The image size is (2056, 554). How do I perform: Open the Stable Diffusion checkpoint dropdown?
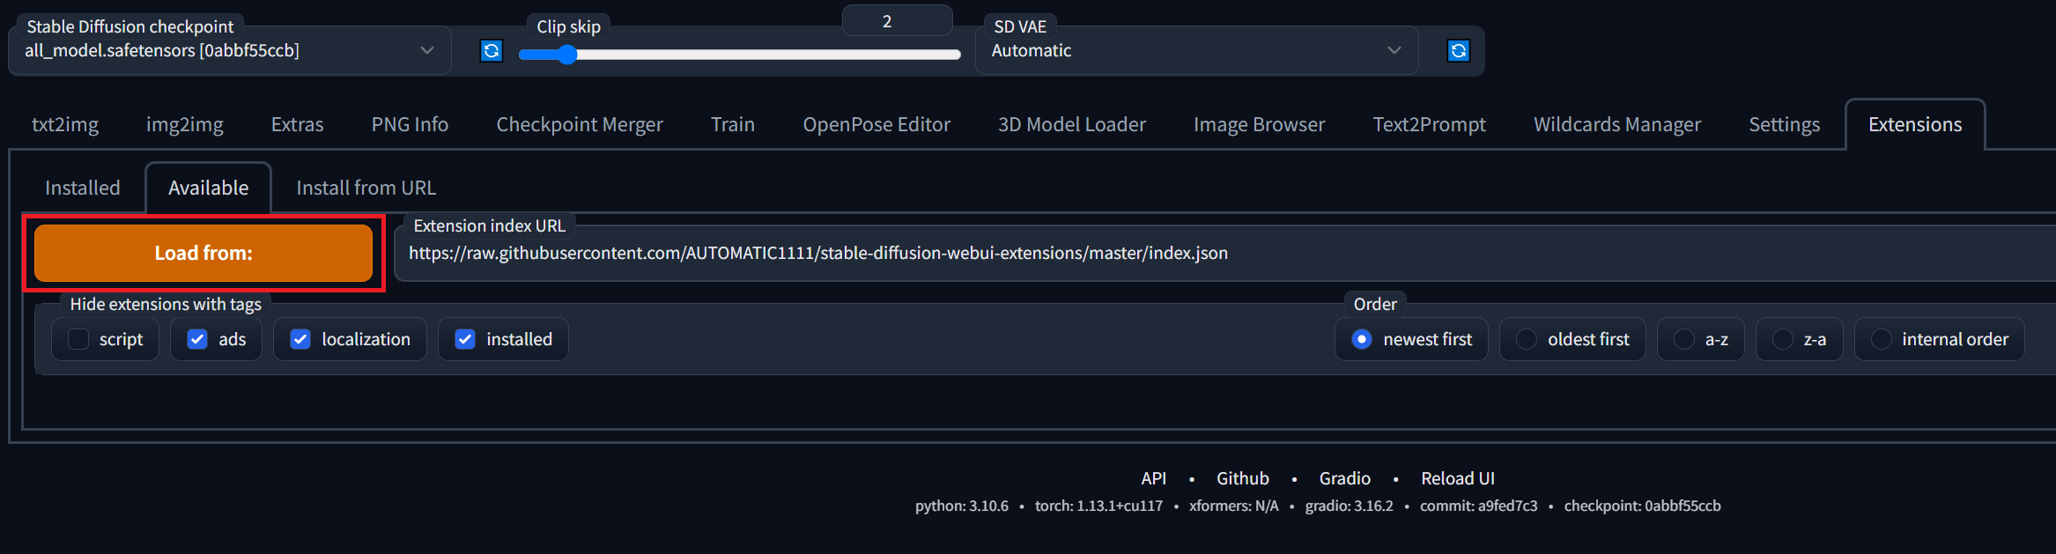[x=230, y=51]
